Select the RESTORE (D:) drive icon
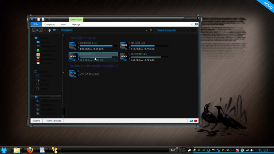Image resolution: width=274 pixels, height=154 pixels. click(125, 46)
